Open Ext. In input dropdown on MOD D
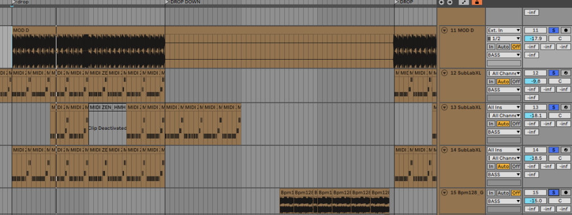The width and height of the screenshot is (572, 215). 504,31
